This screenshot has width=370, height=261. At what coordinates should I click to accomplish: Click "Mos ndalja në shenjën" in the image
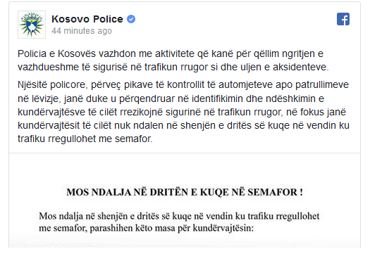tap(86, 216)
